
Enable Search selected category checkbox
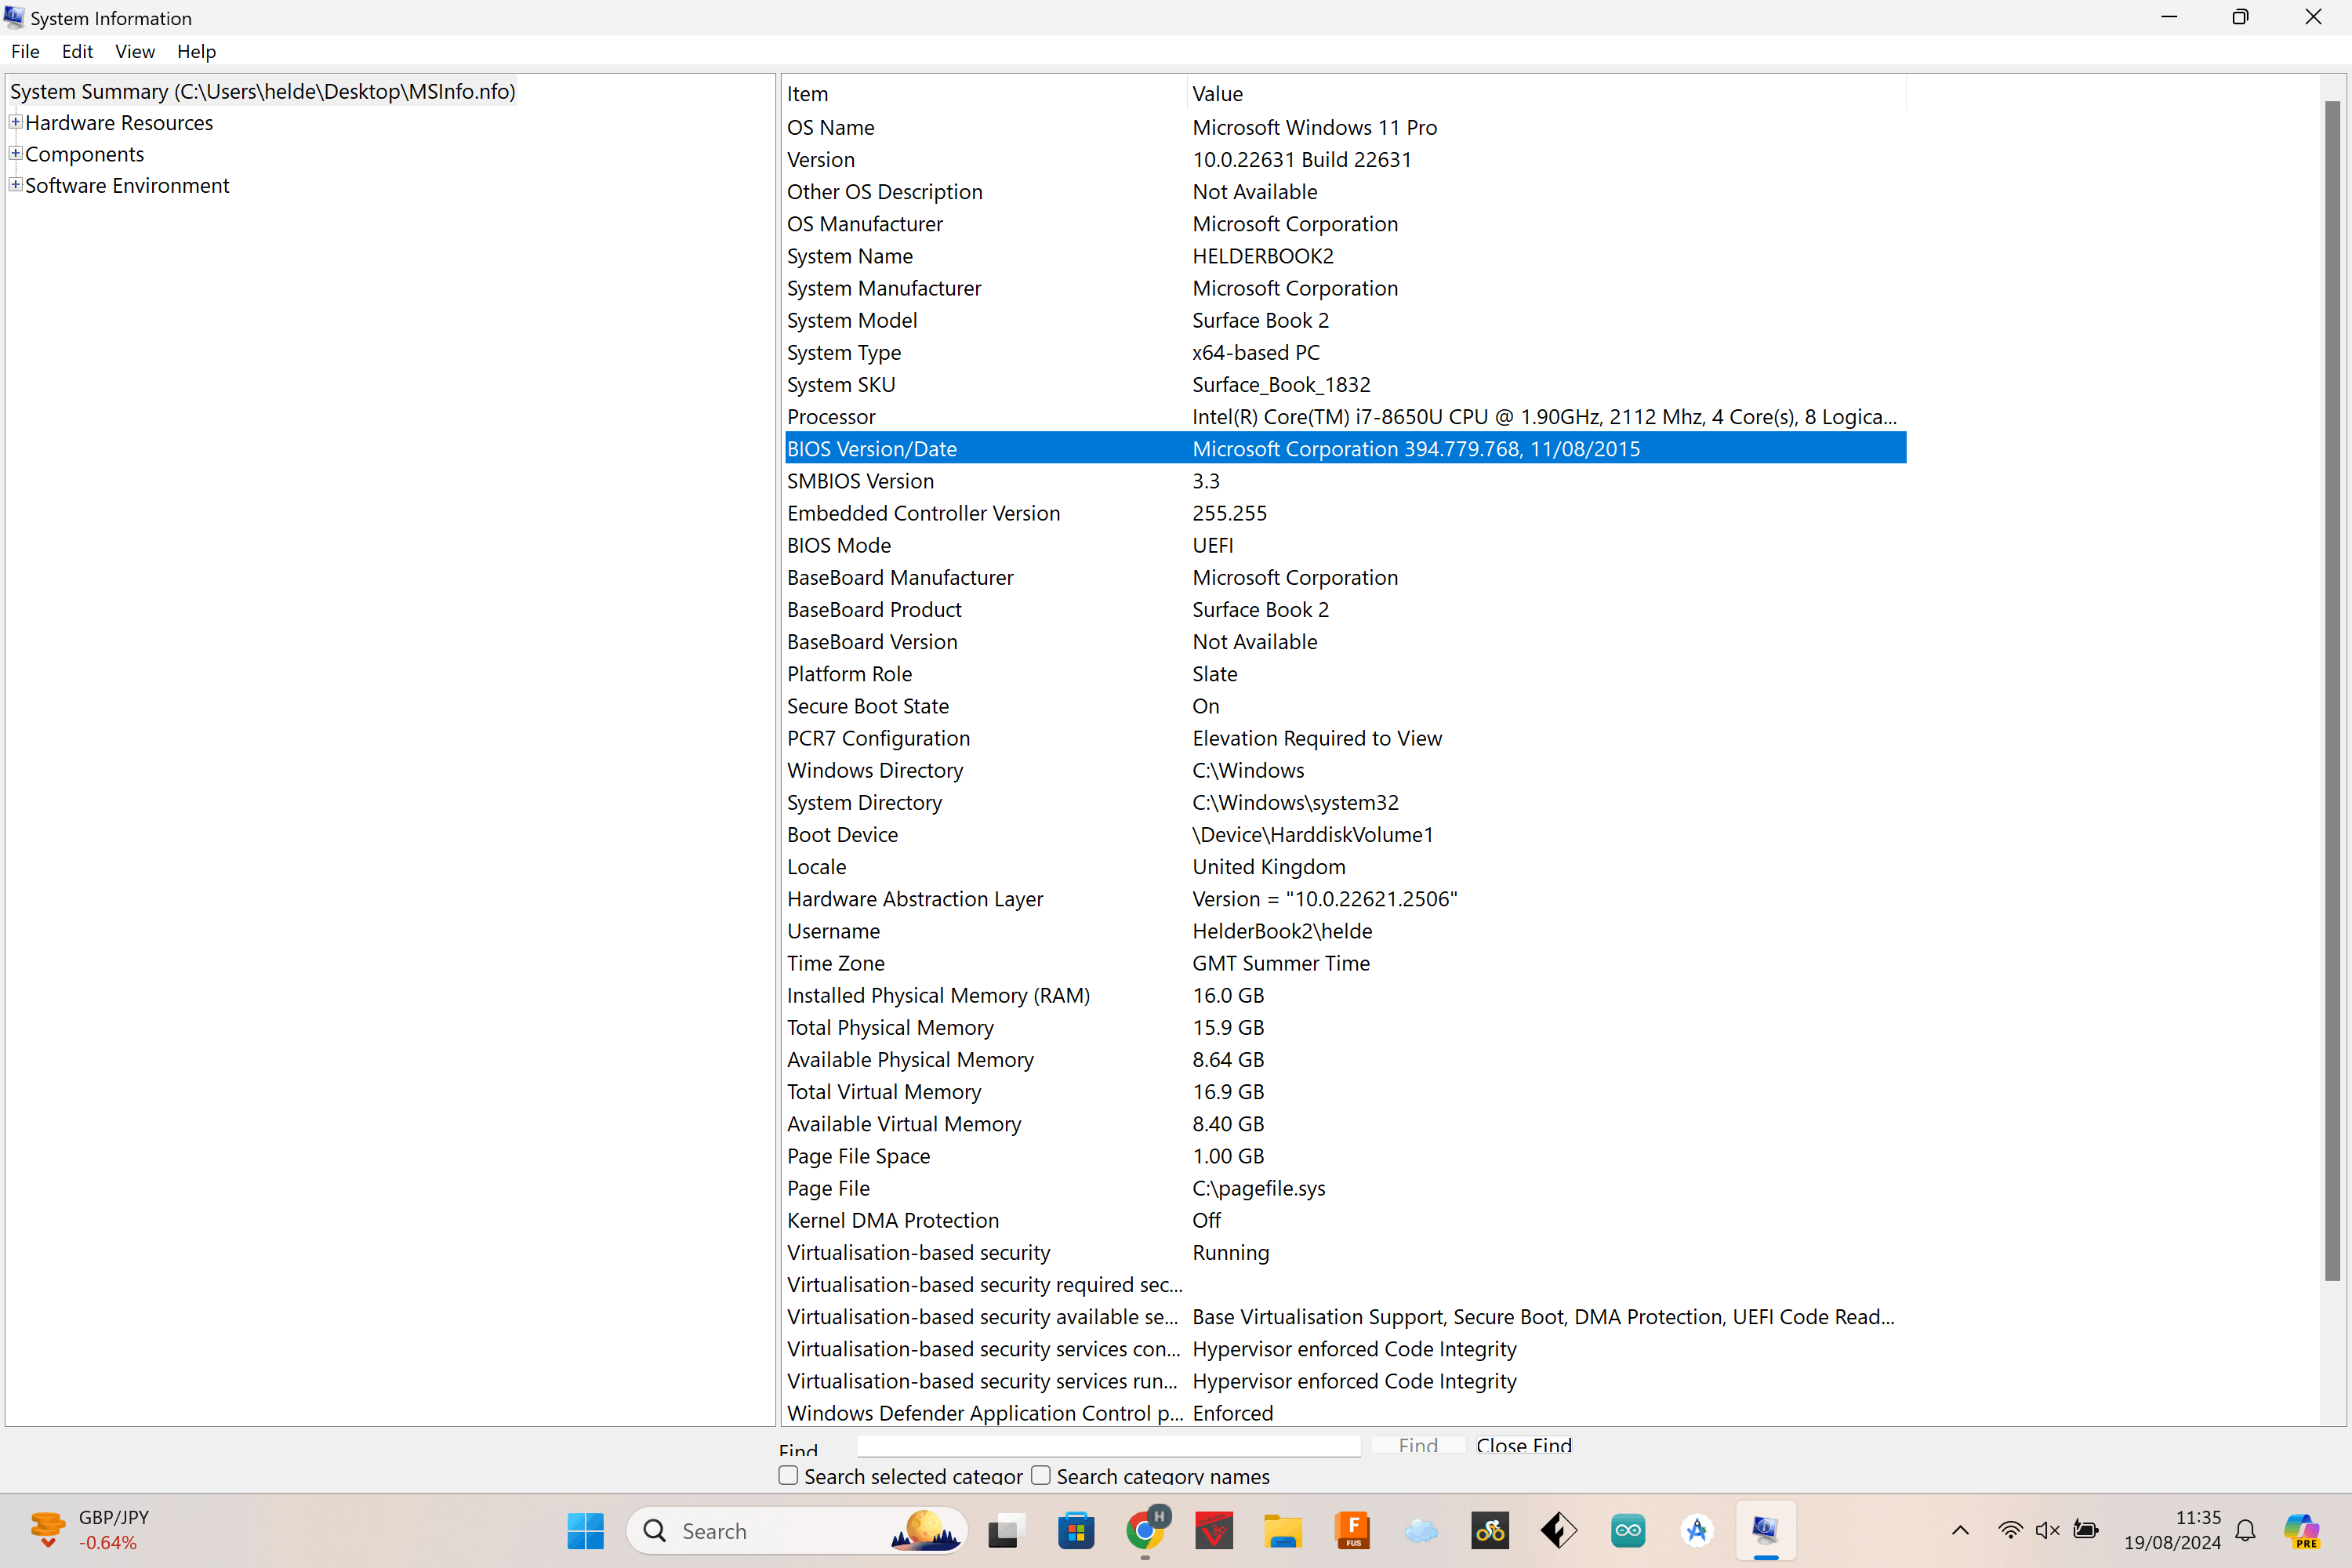click(x=789, y=1476)
